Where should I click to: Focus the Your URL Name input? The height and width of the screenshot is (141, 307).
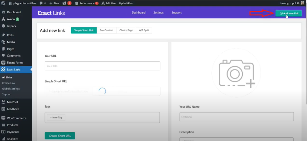[237, 117]
